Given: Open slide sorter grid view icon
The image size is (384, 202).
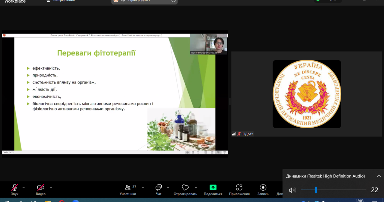Looking at the screenshot, I should pos(212,152).
